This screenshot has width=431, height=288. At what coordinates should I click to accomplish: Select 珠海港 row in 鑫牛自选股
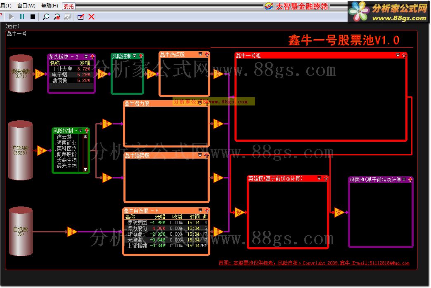(166, 234)
